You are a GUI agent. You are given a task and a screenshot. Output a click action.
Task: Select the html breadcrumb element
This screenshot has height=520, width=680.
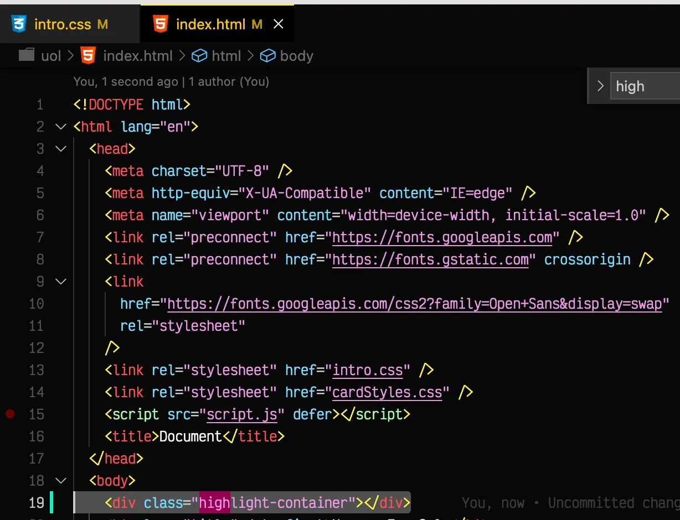226,56
